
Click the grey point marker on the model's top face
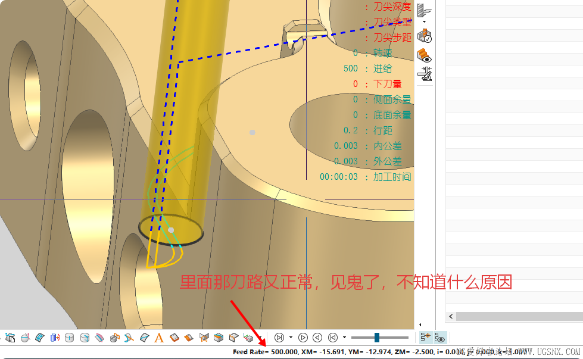[252, 132]
